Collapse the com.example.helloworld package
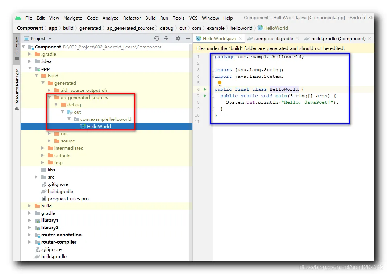The image size is (387, 274). tap(69, 119)
